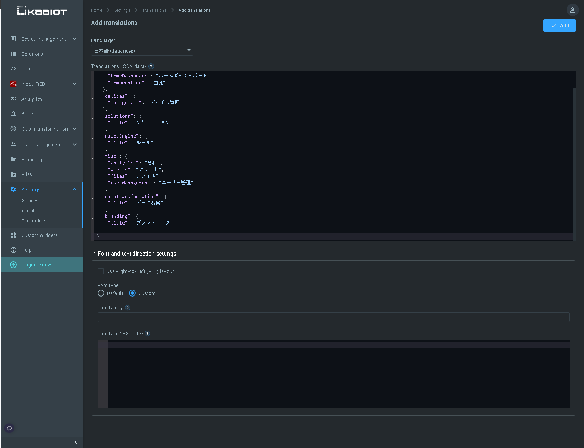This screenshot has width=584, height=448.
Task: Click the Add button
Action: (x=559, y=26)
